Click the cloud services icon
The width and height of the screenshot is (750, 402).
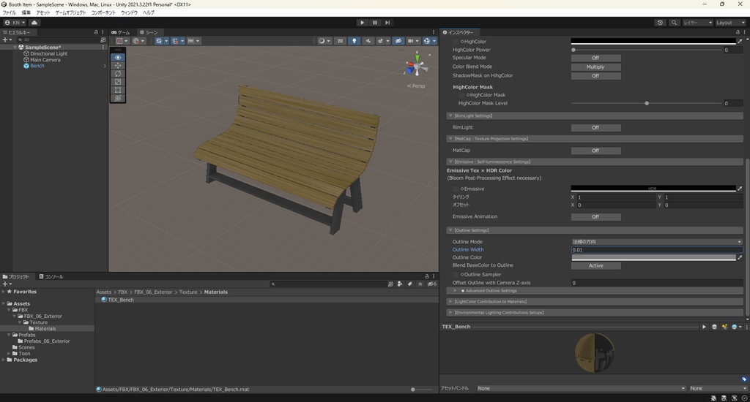tap(34, 23)
